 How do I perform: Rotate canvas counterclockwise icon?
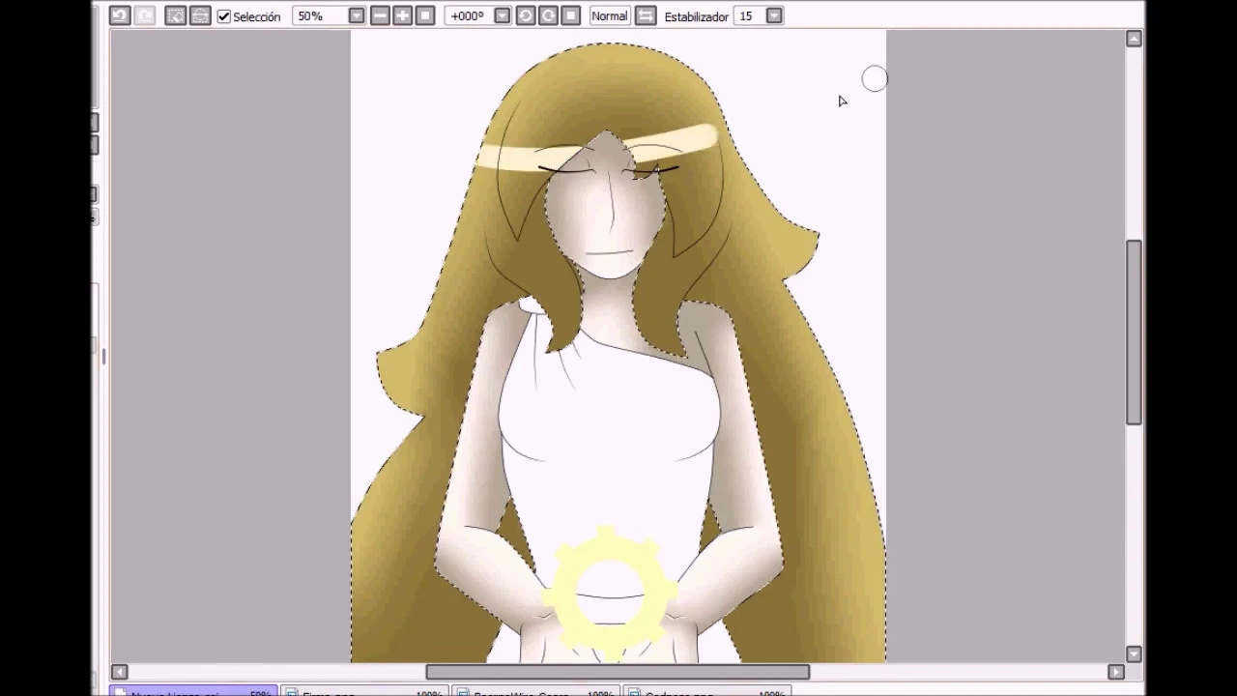pos(526,15)
